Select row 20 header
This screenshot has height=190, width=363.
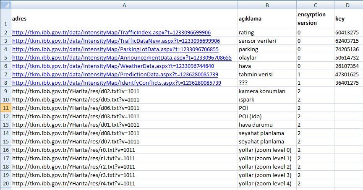5,183
